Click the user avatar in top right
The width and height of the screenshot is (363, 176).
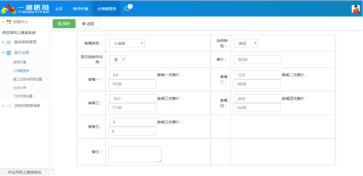(x=355, y=9)
